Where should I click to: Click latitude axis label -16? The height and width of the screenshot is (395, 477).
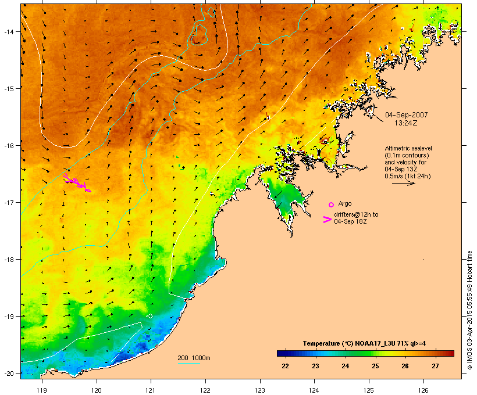pyautogui.click(x=9, y=146)
